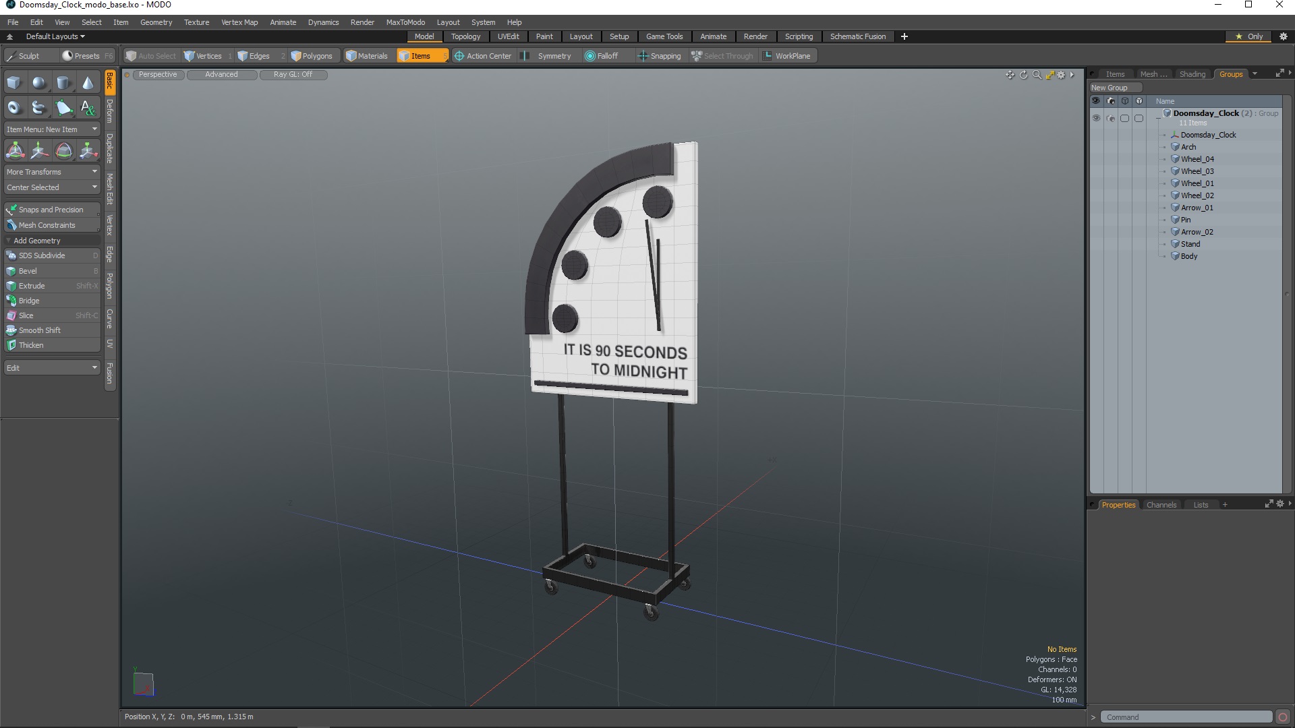Select the pen/polygon drawing tool icon
The image size is (1295, 728).
pos(63,107)
